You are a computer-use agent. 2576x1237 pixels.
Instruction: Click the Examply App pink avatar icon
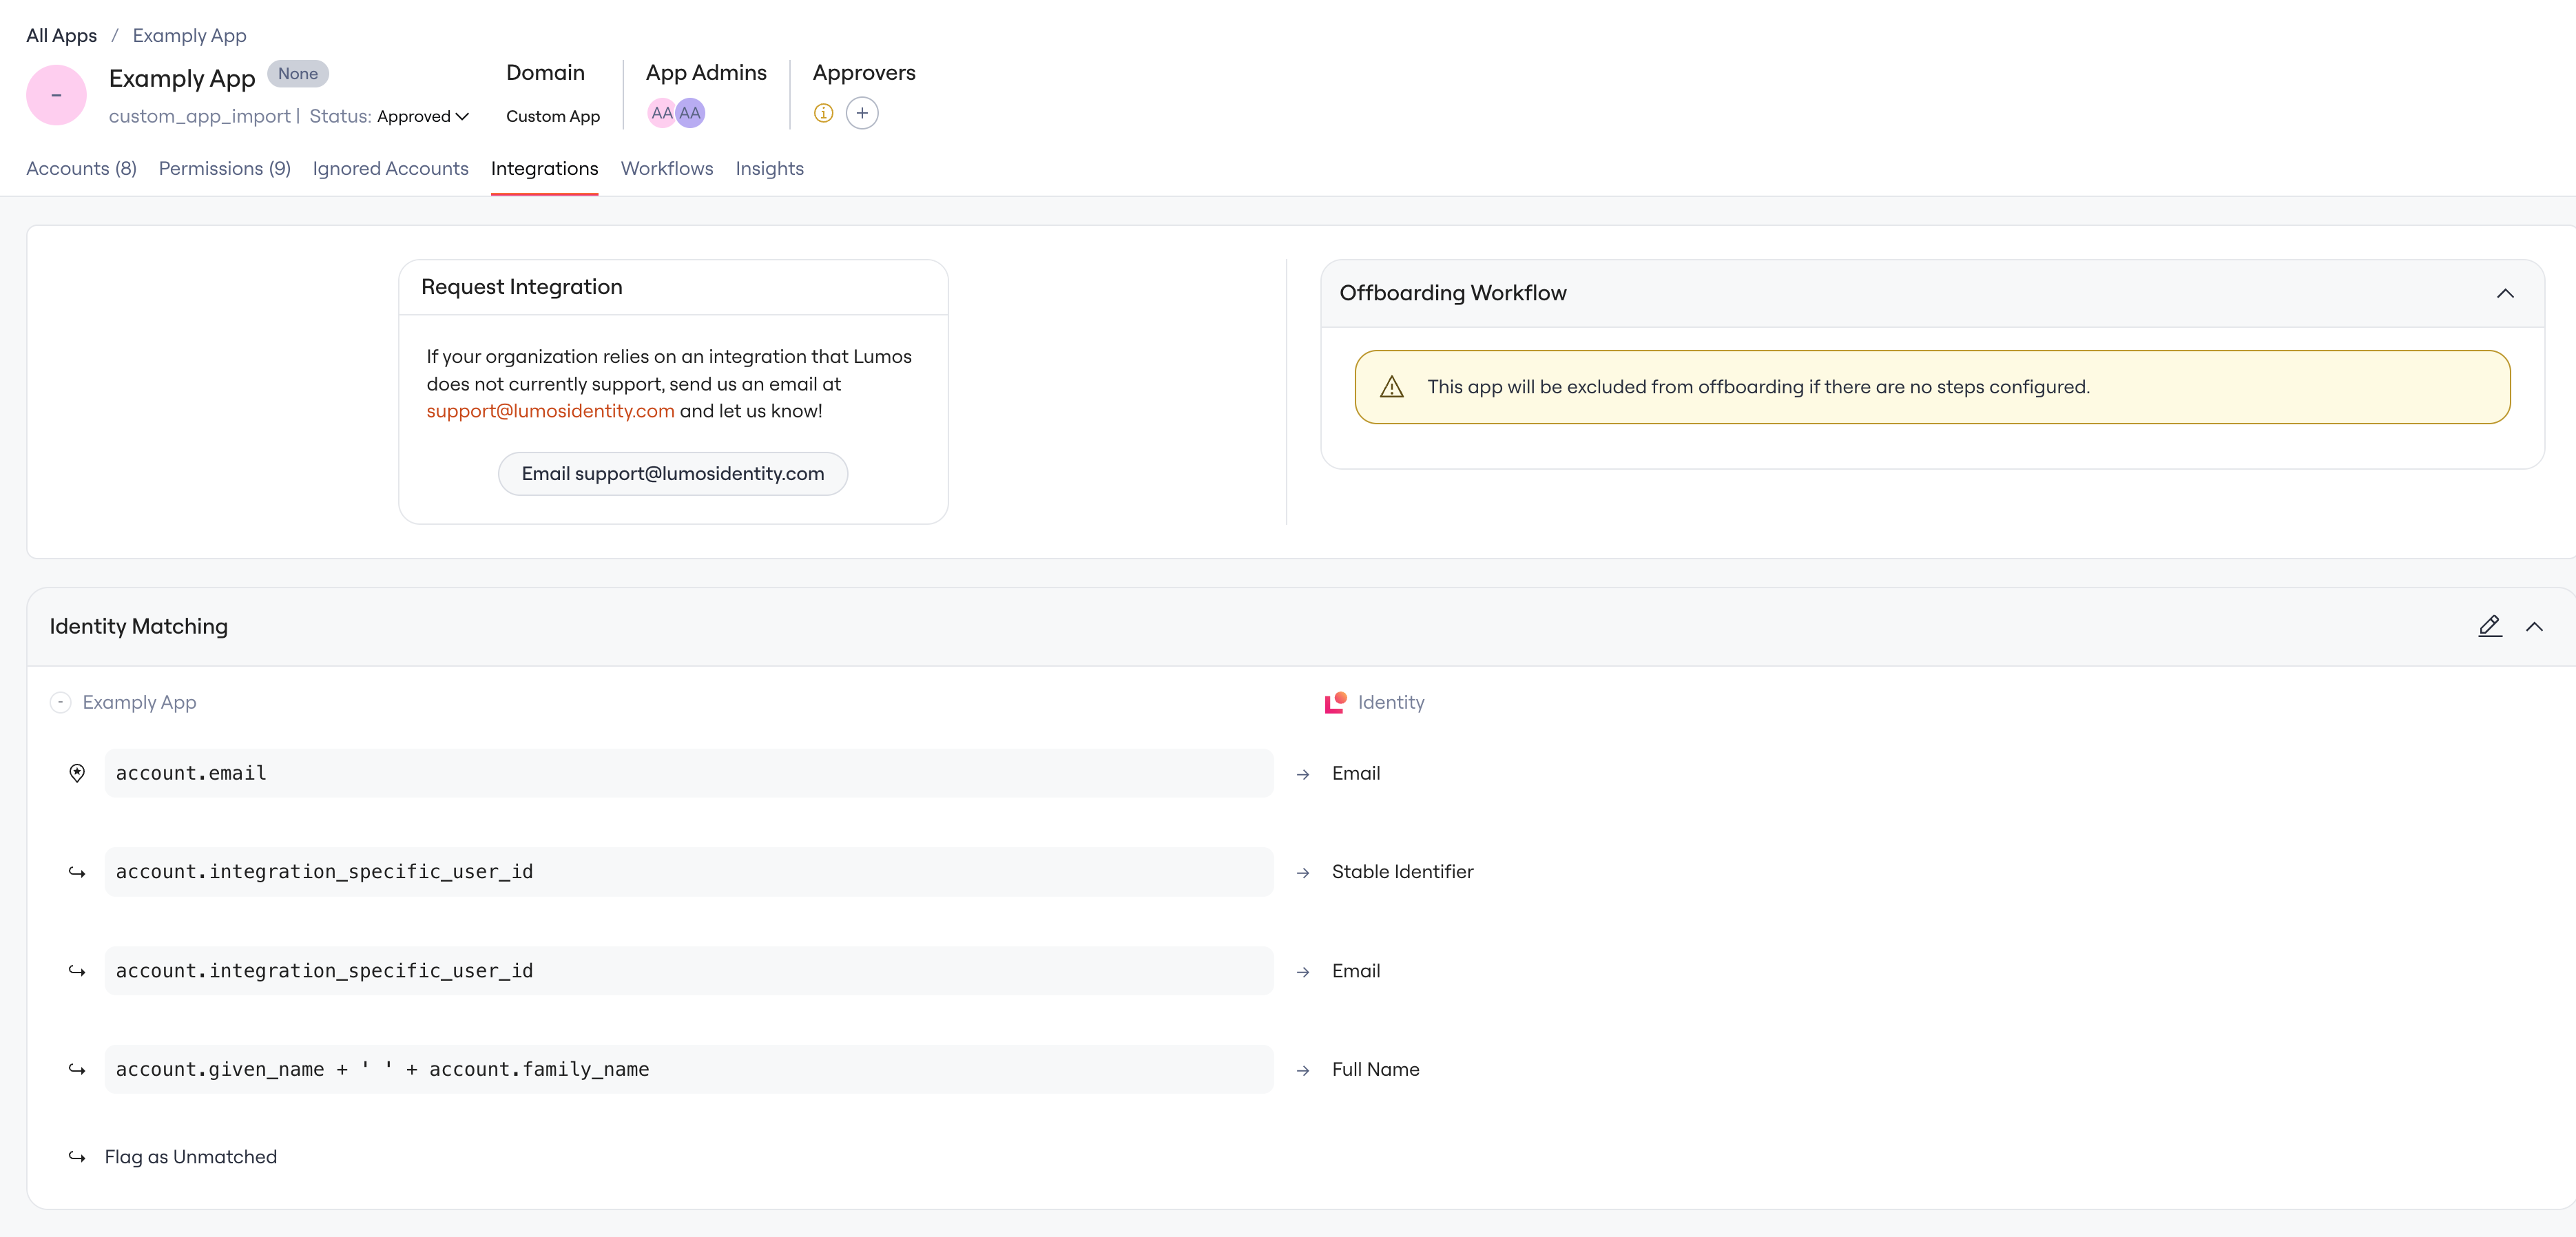tap(56, 95)
